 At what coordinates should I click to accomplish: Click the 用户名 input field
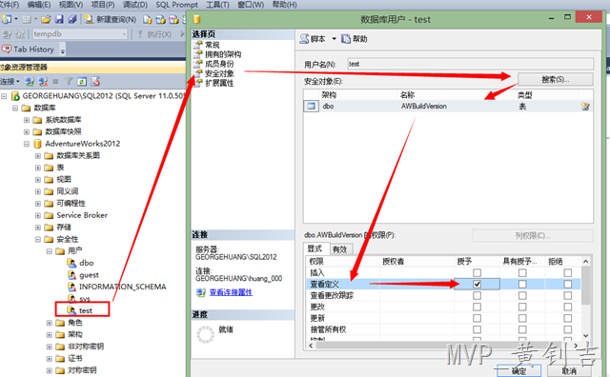coord(470,64)
